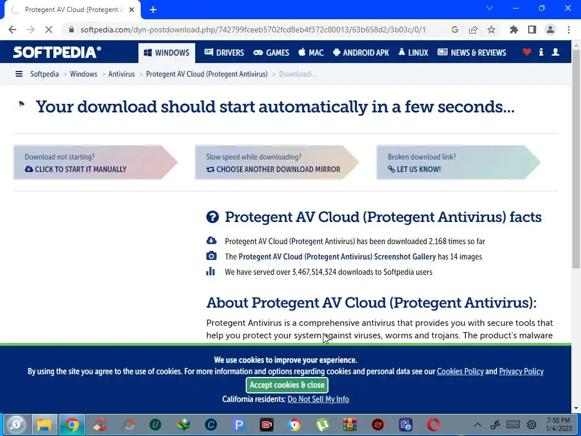Screen dimensions: 581x436
Task: Click the browser forward arrow
Action: [31, 30]
